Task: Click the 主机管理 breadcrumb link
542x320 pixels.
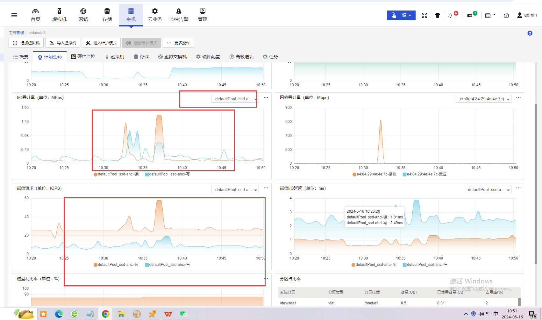Action: [16, 33]
